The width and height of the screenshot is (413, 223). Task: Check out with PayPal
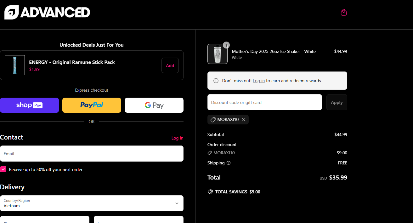tap(92, 105)
